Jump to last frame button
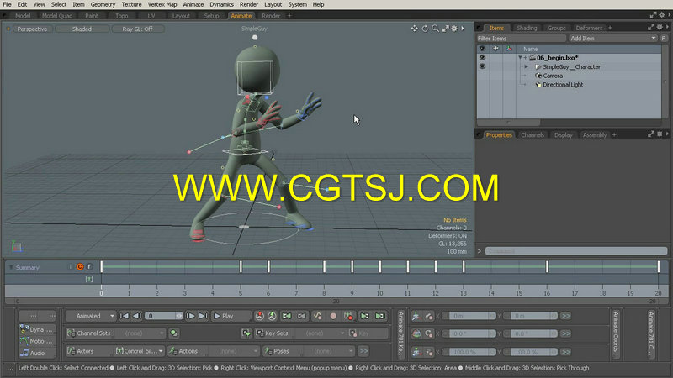 pos(203,316)
